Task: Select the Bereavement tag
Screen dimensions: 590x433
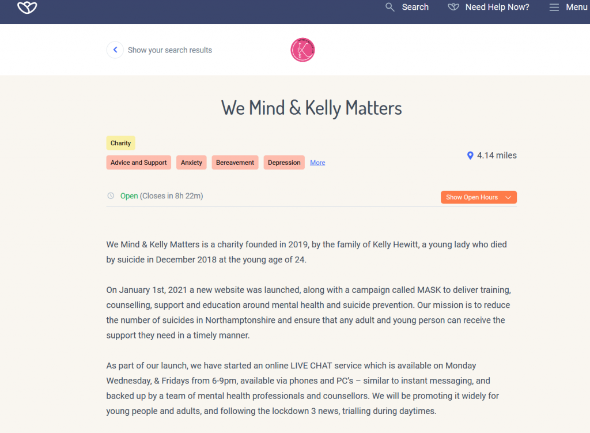Action: 235,163
